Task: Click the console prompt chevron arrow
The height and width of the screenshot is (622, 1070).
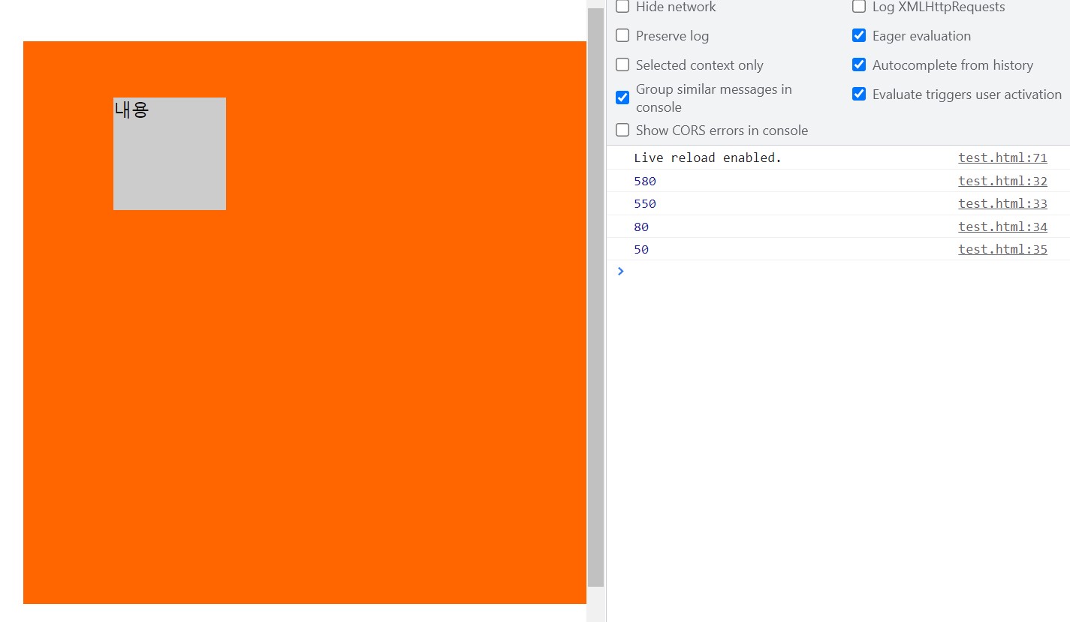Action: point(620,272)
